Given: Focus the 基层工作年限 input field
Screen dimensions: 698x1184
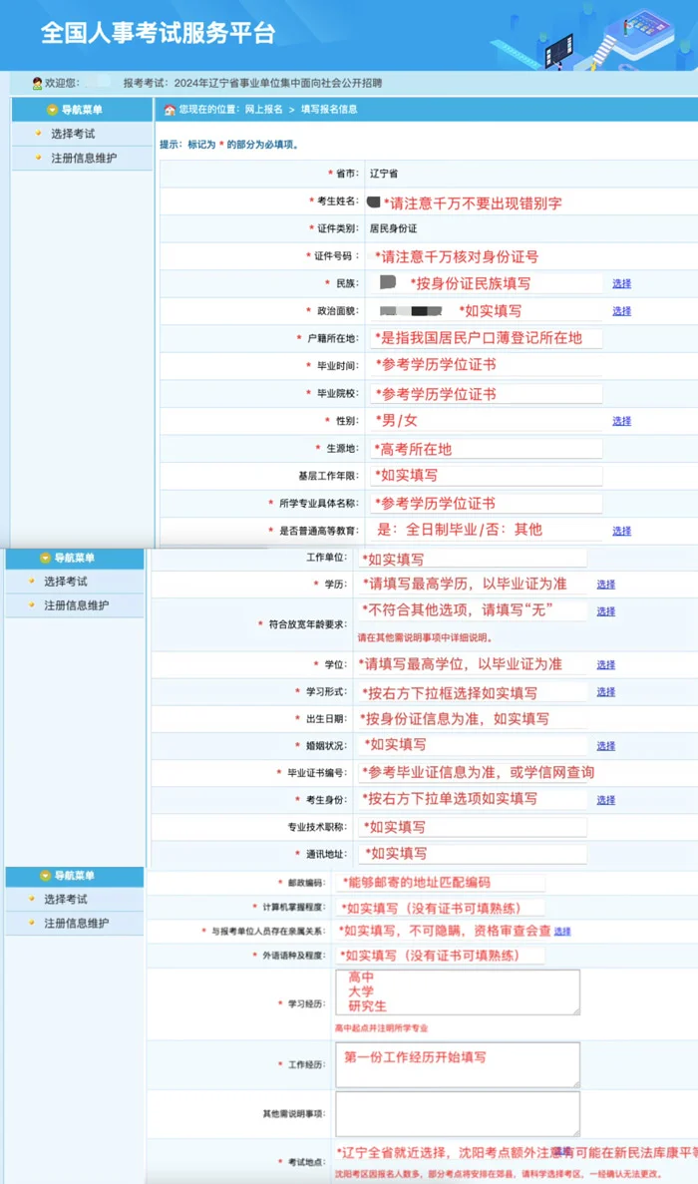Looking at the screenshot, I should point(486,476).
